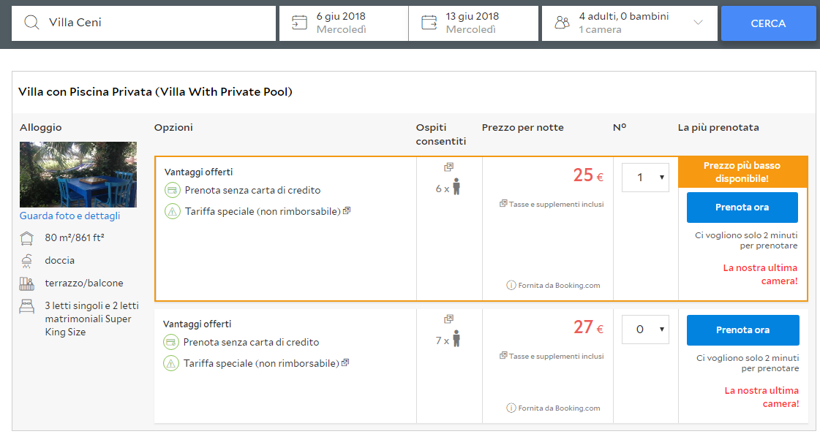Open taxes info icon for the 27 € offer
820x434 pixels.
click(503, 356)
